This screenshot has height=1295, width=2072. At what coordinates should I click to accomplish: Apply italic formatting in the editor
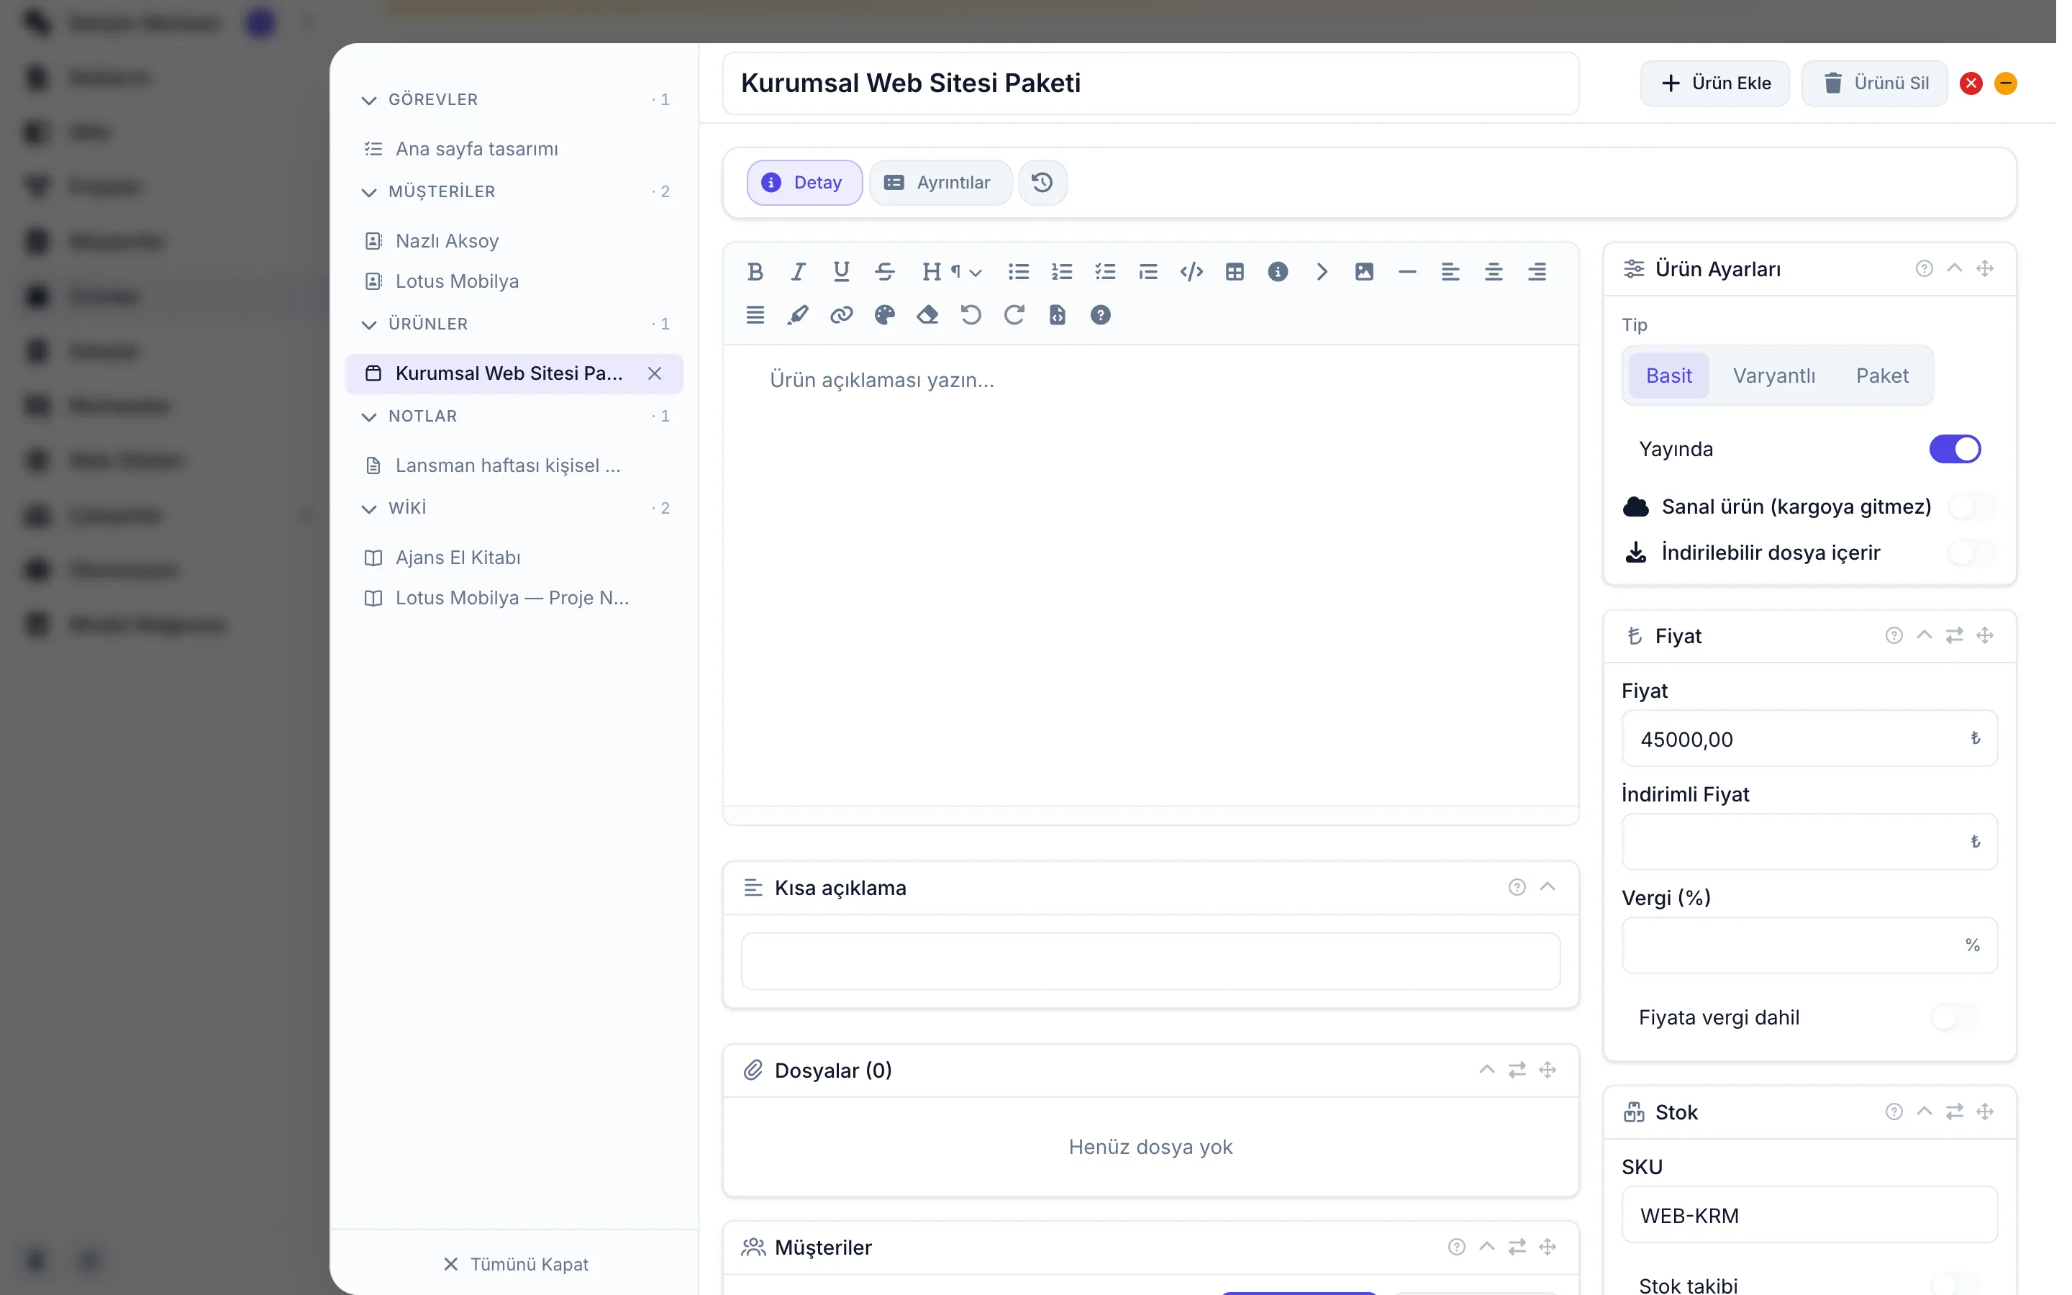(x=798, y=271)
